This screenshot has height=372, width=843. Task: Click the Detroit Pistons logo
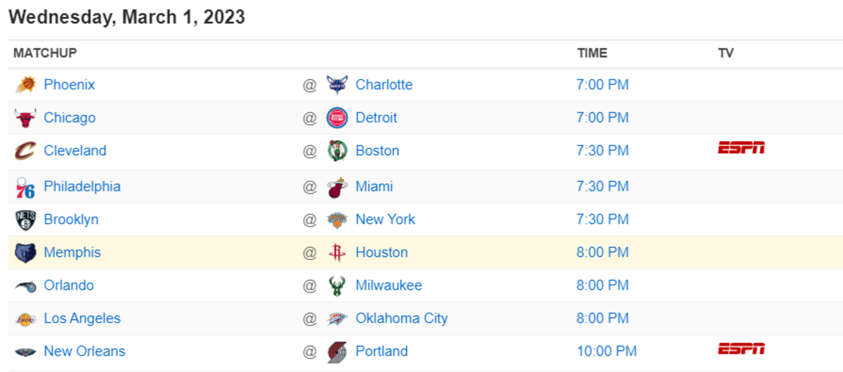coord(337,118)
